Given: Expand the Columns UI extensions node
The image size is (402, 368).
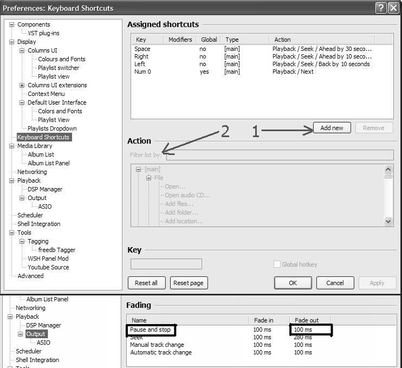Looking at the screenshot, I should 22,85.
